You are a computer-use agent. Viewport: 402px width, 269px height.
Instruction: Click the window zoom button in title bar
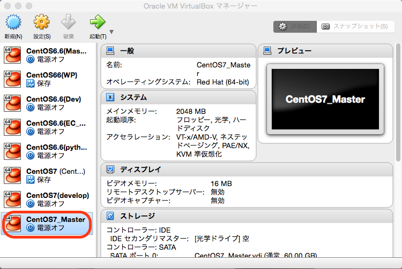pos(29,6)
